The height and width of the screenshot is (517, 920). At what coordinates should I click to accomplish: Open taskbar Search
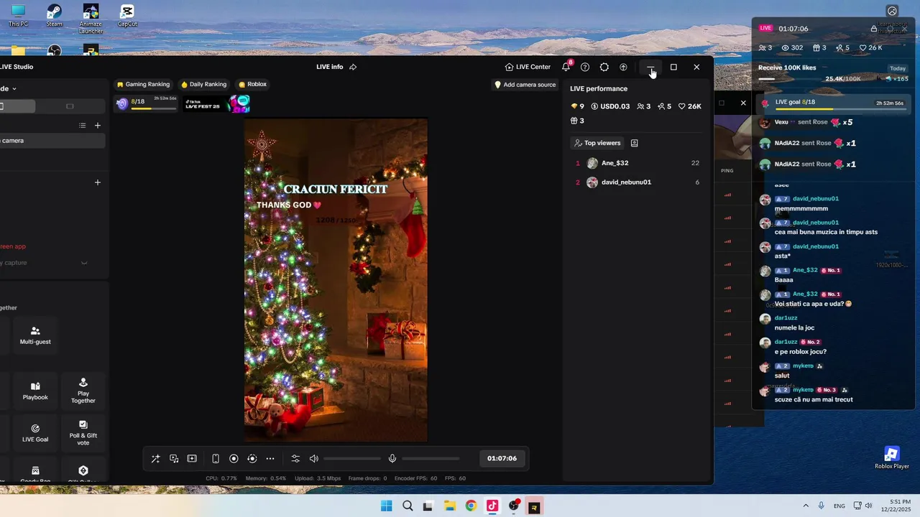click(x=408, y=506)
